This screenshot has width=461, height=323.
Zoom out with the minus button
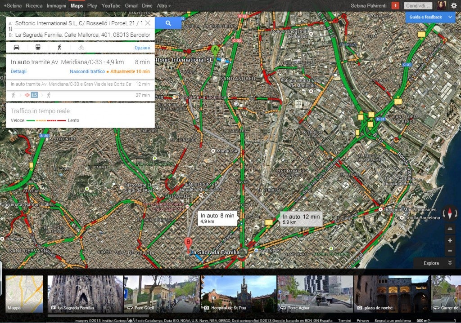pyautogui.click(x=450, y=251)
